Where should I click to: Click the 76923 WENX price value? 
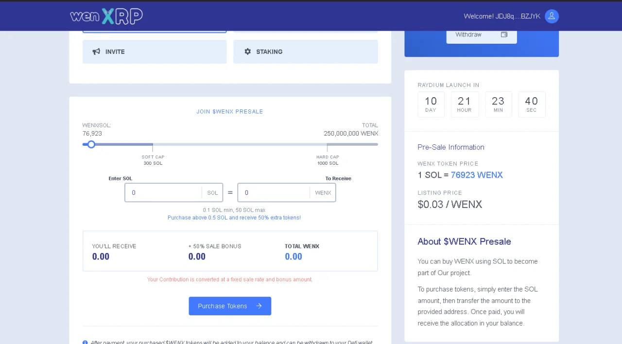477,175
